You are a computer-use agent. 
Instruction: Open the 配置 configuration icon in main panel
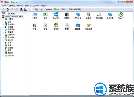coord(67,27)
